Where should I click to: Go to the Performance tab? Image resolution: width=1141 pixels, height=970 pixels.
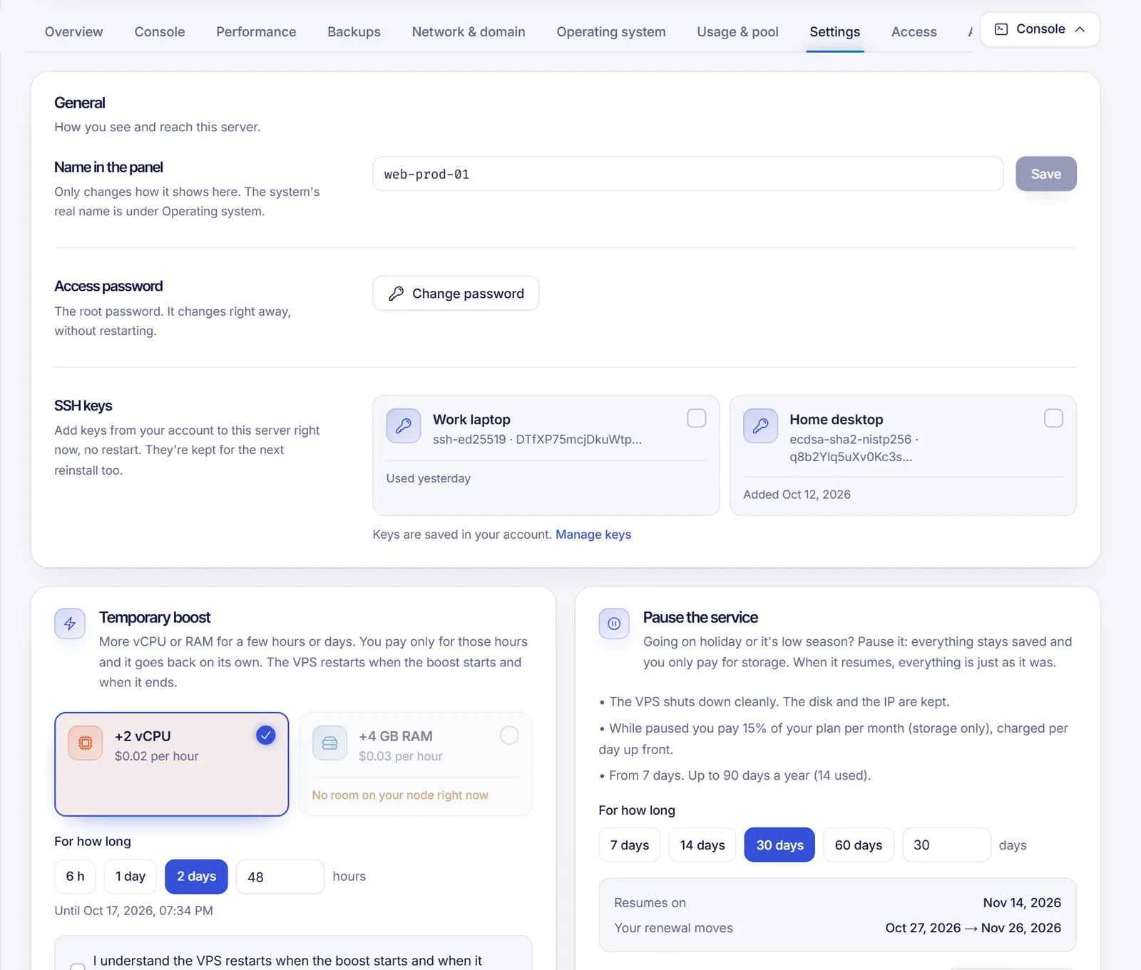point(256,32)
